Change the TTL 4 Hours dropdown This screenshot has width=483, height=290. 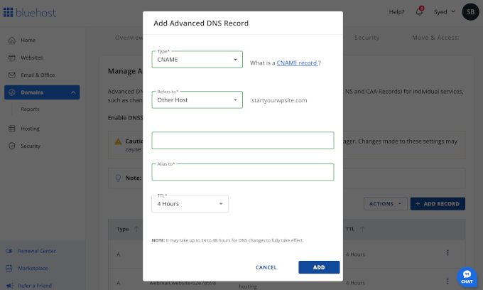point(189,204)
